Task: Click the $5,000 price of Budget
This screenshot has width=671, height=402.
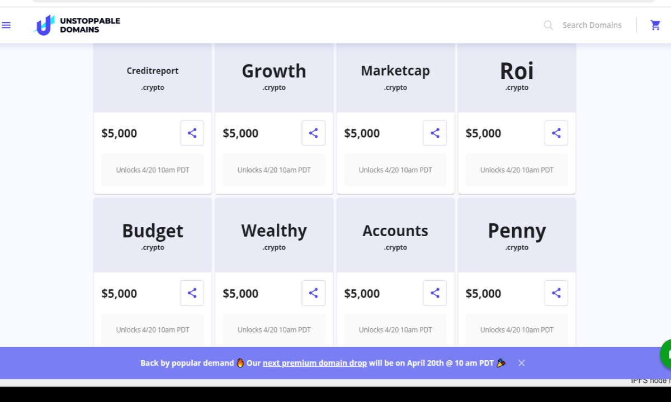Action: 119,294
